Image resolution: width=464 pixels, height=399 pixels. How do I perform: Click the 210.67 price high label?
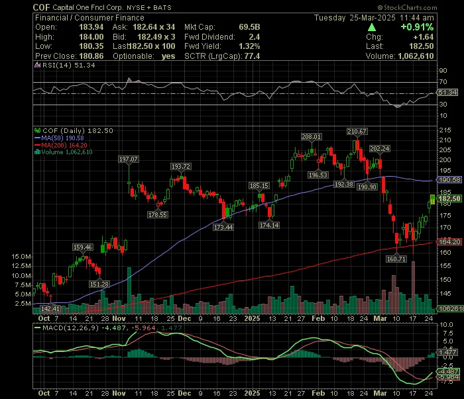pos(357,132)
